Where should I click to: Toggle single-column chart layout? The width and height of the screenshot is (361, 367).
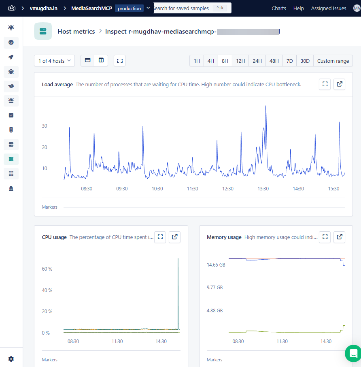(87, 60)
